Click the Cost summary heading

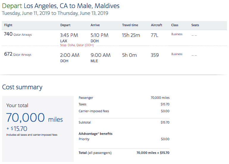(x=22, y=87)
